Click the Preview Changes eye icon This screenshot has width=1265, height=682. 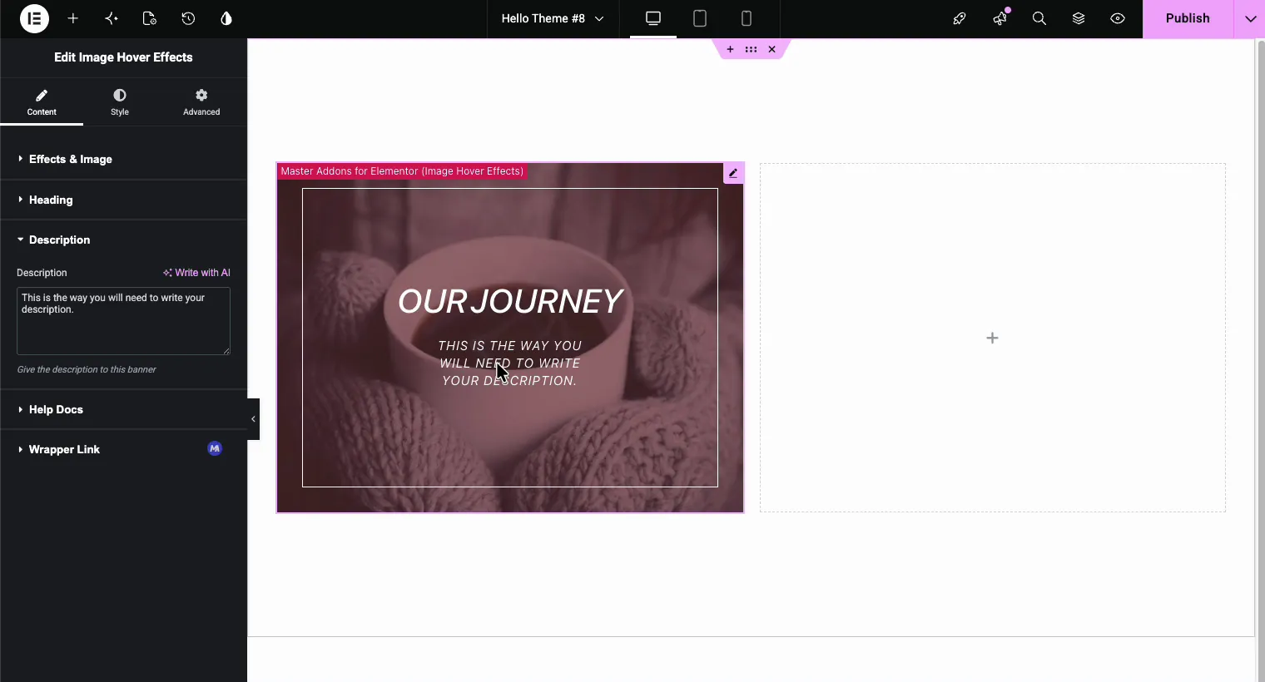(x=1118, y=18)
